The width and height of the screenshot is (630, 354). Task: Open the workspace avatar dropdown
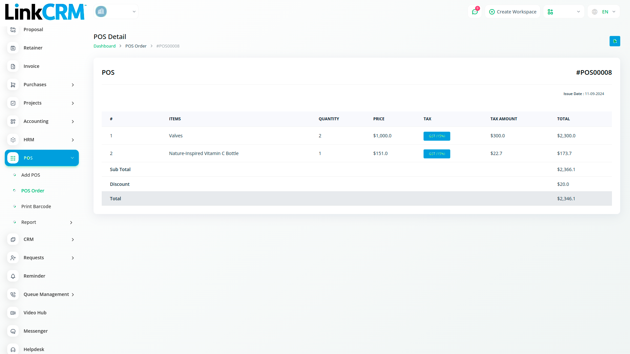[116, 12]
